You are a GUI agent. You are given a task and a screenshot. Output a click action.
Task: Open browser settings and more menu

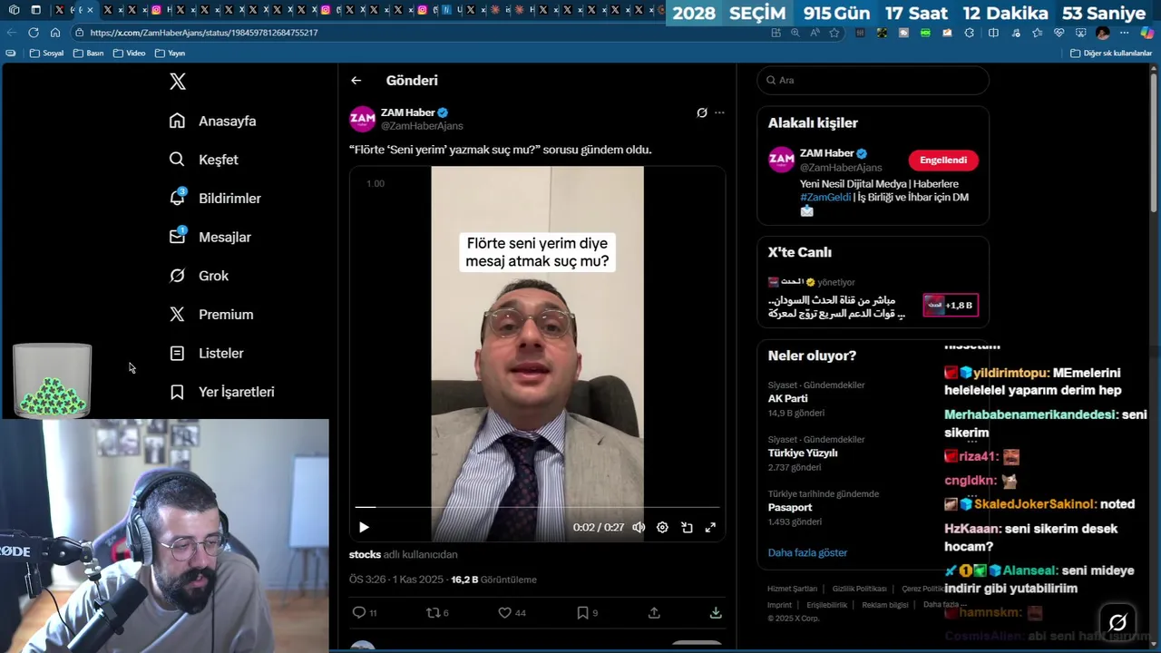tap(1126, 33)
